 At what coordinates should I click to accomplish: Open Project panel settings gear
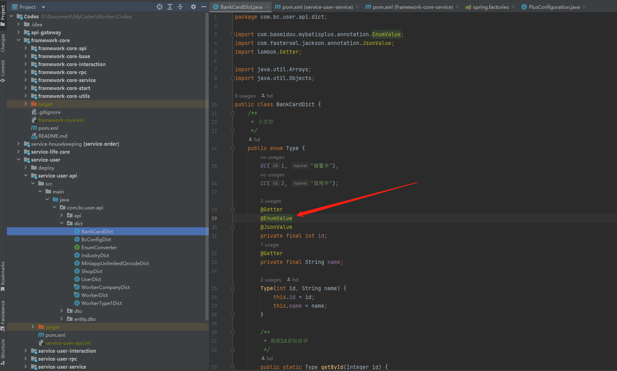(x=193, y=7)
